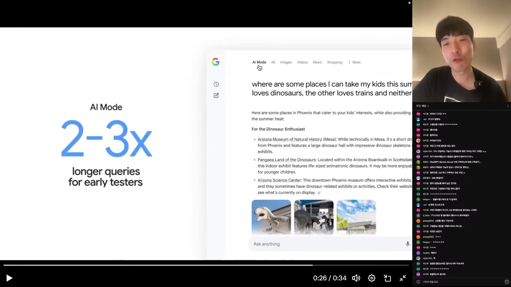This screenshot has width=511, height=287.
Task: Click the 구독자 전용 모드 label
Action: (430, 282)
